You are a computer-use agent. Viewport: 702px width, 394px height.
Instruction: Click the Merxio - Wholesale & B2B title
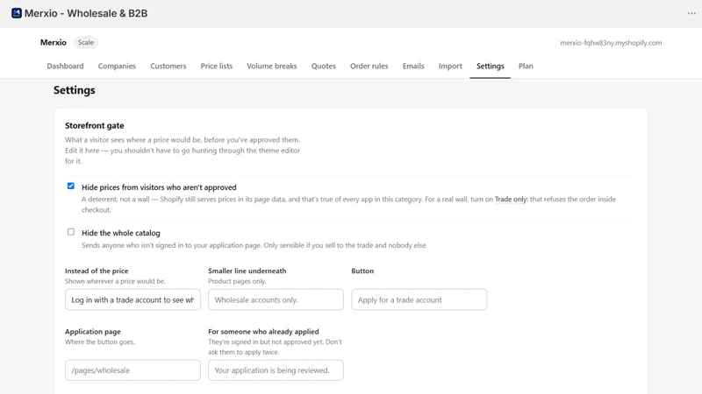point(85,13)
